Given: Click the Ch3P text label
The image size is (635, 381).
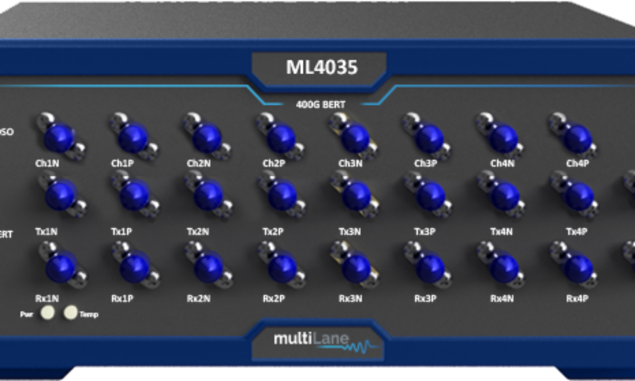Looking at the screenshot, I should (426, 164).
